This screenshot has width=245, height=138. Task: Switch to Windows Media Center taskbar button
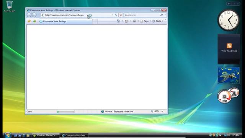46,135
